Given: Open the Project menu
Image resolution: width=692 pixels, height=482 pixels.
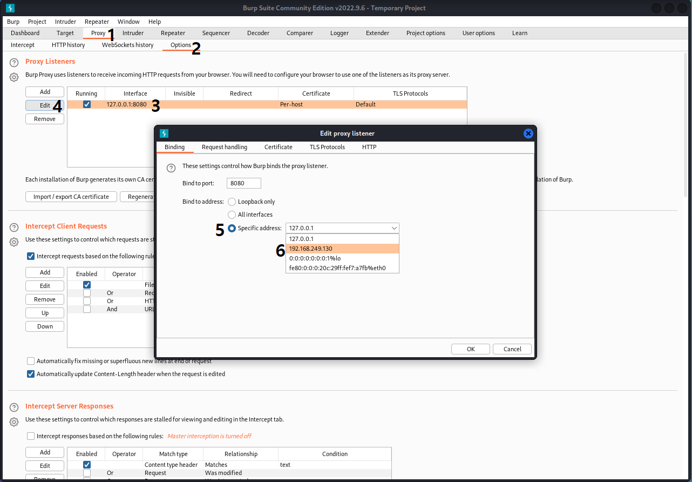Looking at the screenshot, I should tap(37, 22).
